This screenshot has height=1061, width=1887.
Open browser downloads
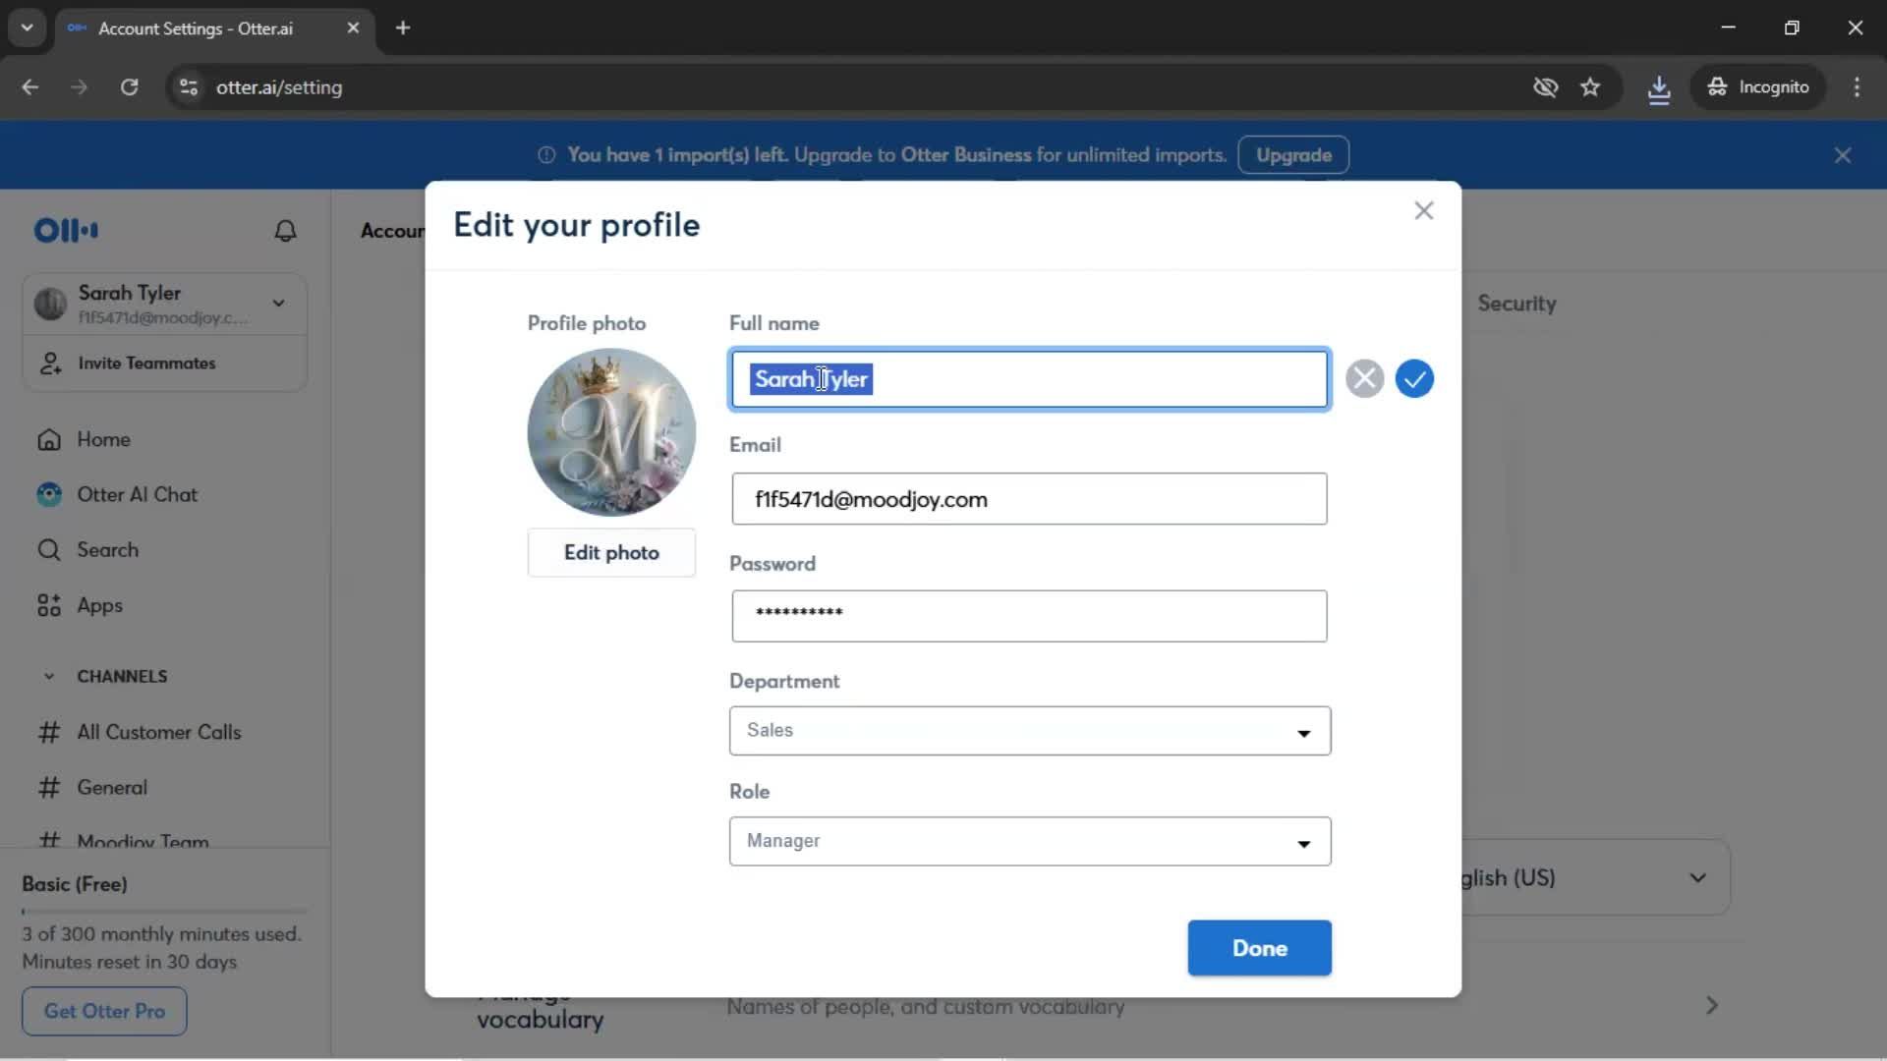point(1659,88)
